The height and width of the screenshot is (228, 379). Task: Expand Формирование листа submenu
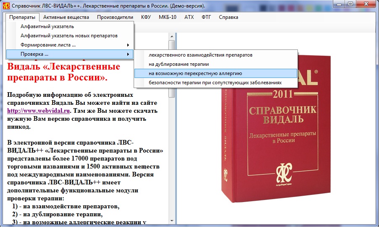tap(70, 45)
